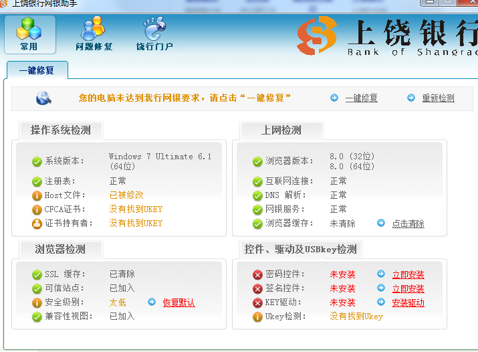Click the 操作系统检测 section header
Viewport: 478px width, 352px height.
(x=61, y=130)
